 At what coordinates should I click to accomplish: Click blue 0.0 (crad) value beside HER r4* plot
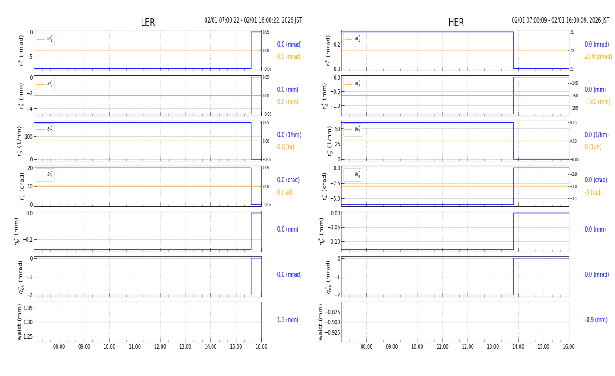tap(596, 180)
